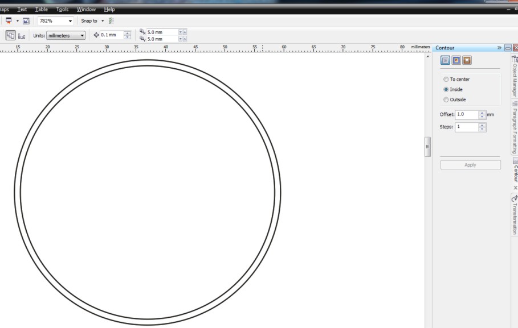Select the Contour Color settings icon
518x328 pixels.
[456, 60]
